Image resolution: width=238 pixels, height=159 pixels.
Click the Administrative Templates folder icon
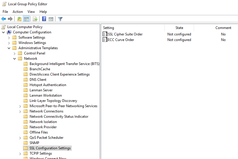(x=14, y=48)
